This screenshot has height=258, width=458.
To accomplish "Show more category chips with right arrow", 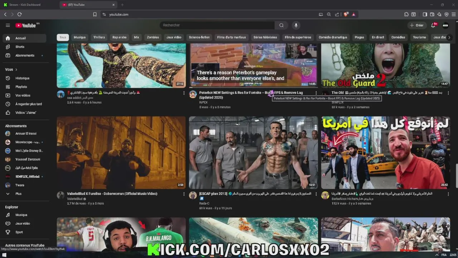I will click(449, 37).
